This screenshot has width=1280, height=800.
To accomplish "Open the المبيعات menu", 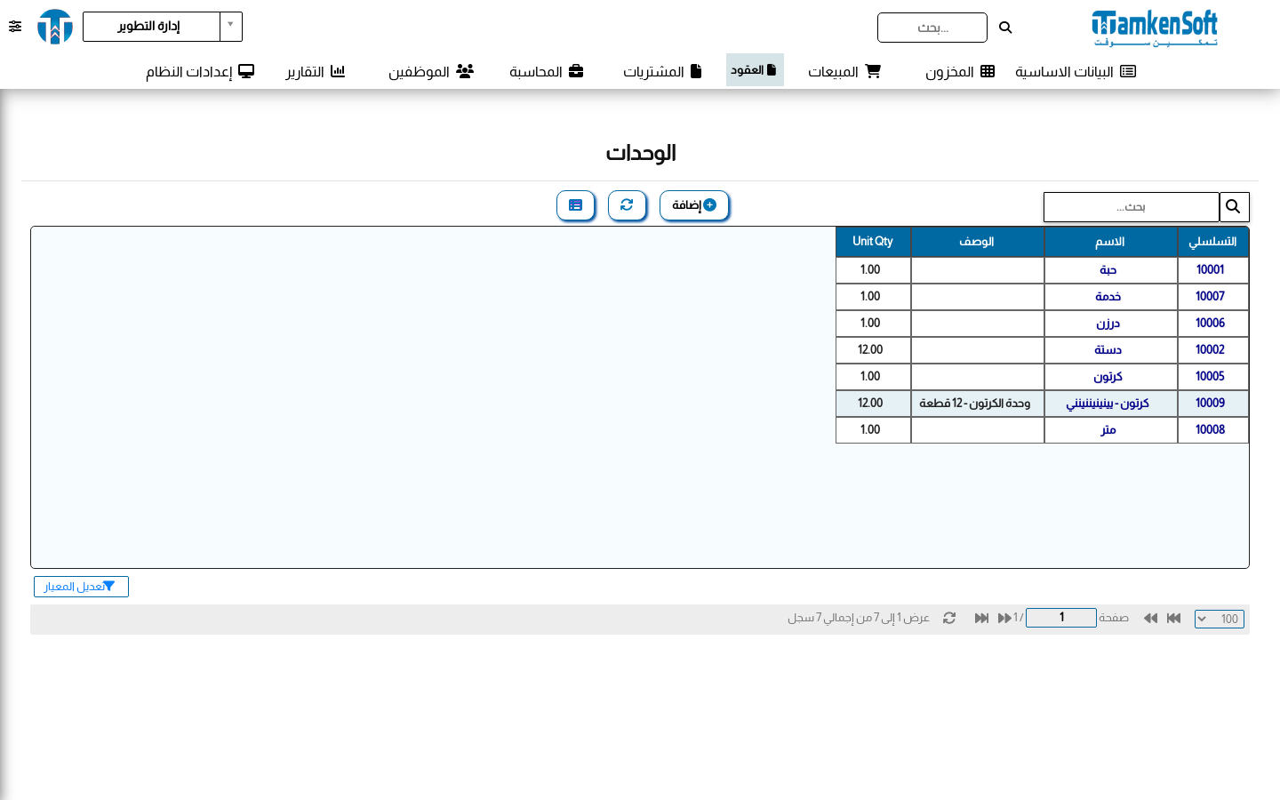I will 844,71.
